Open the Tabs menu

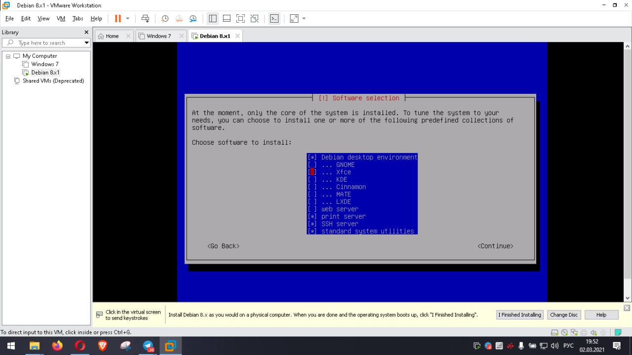[78, 18]
